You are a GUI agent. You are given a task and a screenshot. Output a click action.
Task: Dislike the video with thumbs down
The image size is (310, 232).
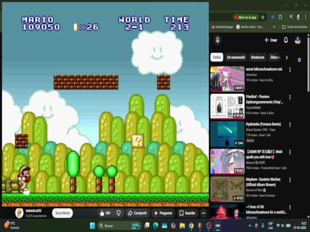119,213
